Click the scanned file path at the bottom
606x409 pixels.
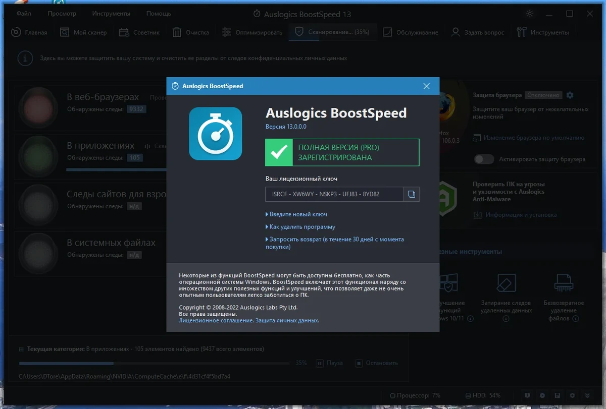pyautogui.click(x=124, y=376)
